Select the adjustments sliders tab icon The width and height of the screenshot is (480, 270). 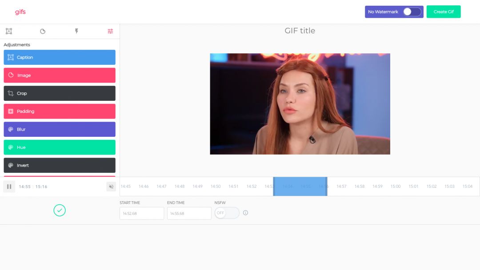[110, 31]
